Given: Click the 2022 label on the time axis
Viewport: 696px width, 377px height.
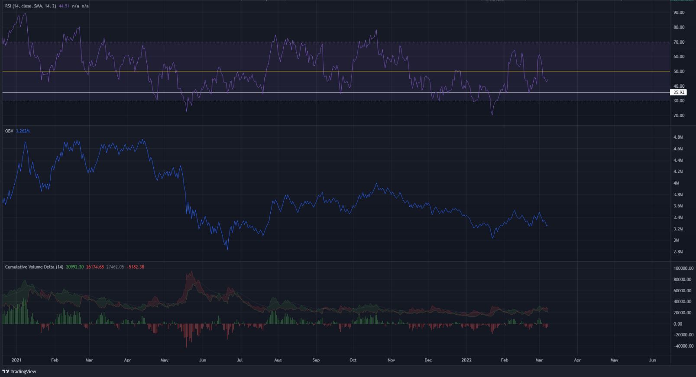Looking at the screenshot, I should click(466, 360).
